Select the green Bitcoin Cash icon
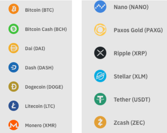167x133 pixels. point(14,29)
